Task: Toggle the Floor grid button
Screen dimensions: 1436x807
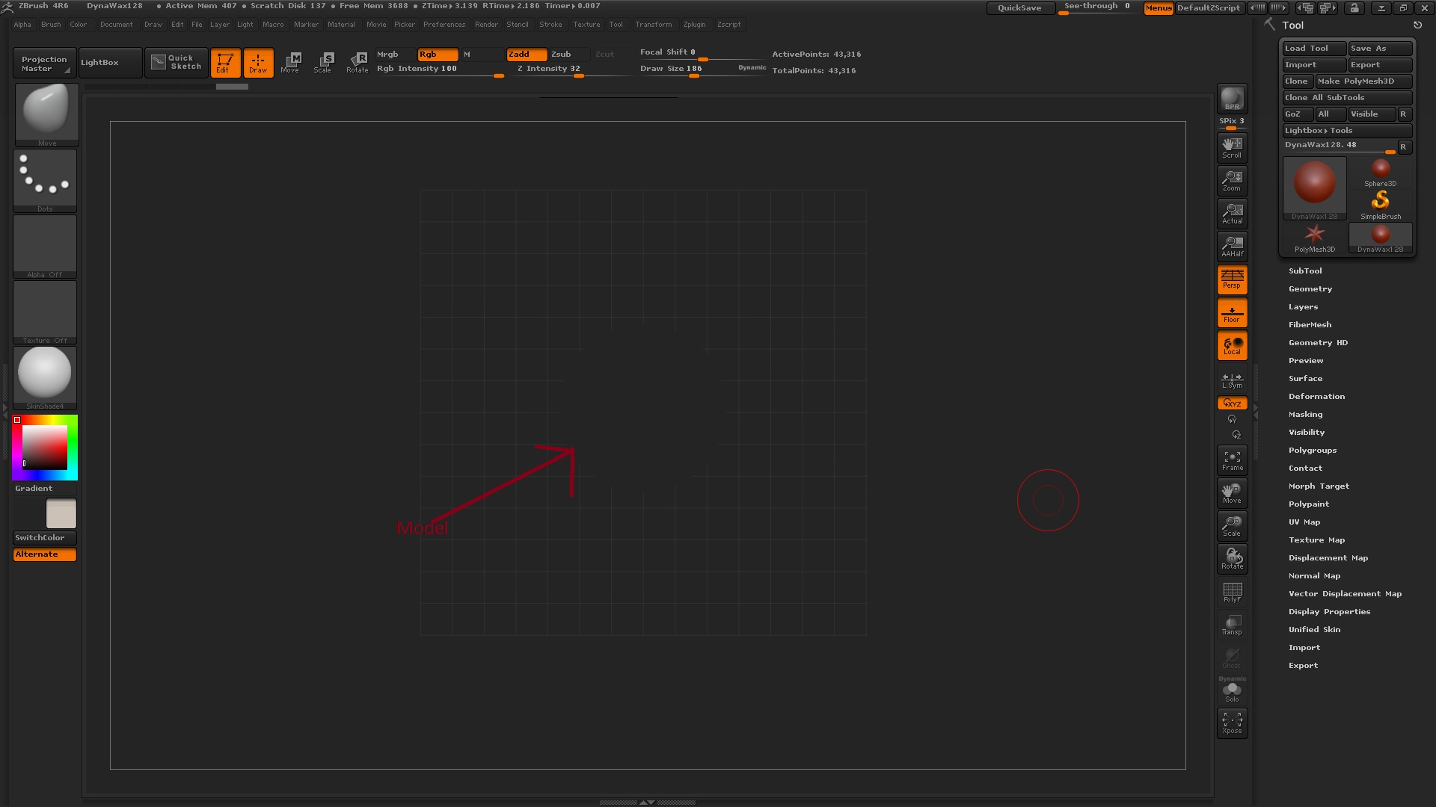Action: click(x=1232, y=312)
